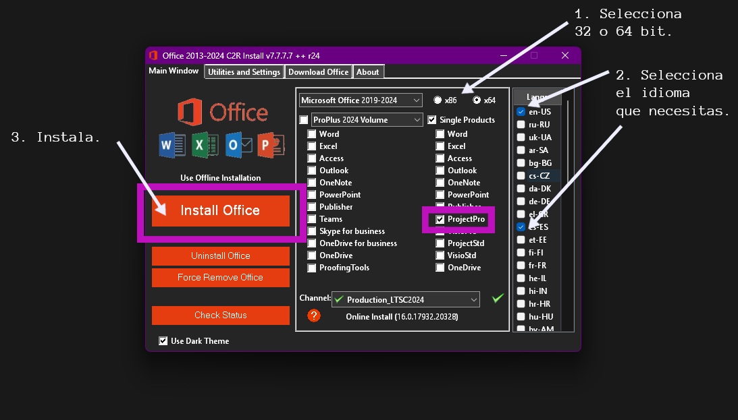Check ProjectStd single product

click(440, 243)
